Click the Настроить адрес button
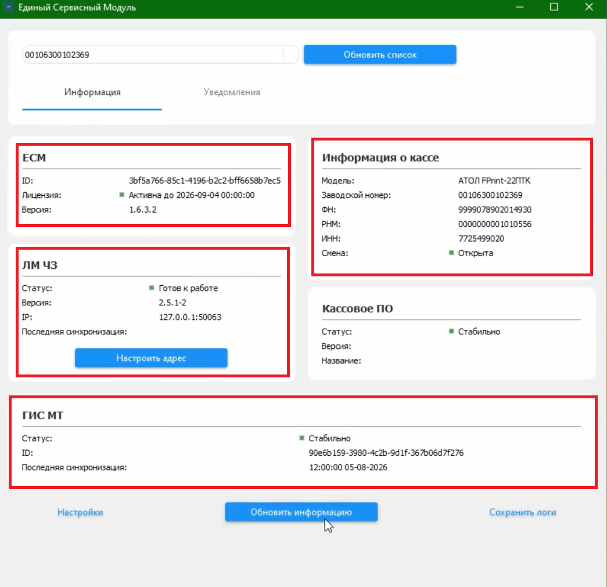The image size is (607, 587). pos(151,358)
